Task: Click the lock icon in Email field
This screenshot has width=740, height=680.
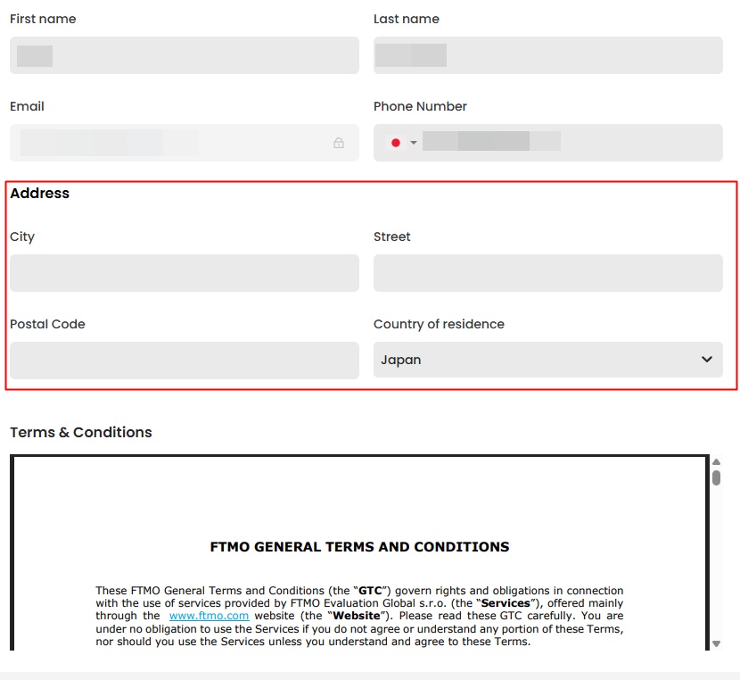Action: (x=339, y=143)
